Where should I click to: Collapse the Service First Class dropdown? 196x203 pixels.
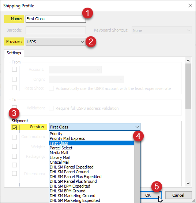(x=95, y=127)
